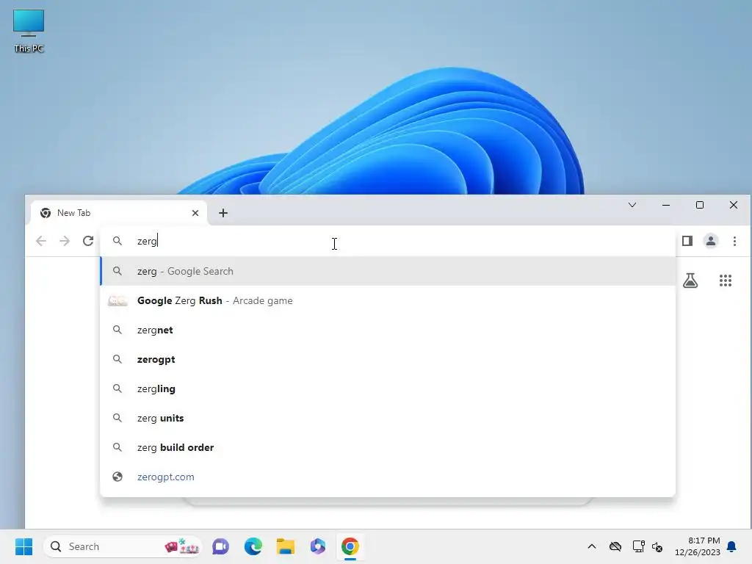Launch Microsoft Edge from taskbar

pyautogui.click(x=253, y=546)
